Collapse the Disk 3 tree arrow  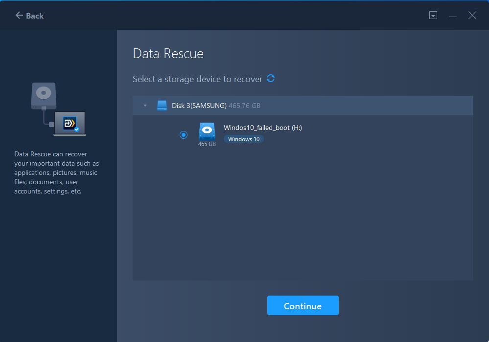coord(145,106)
